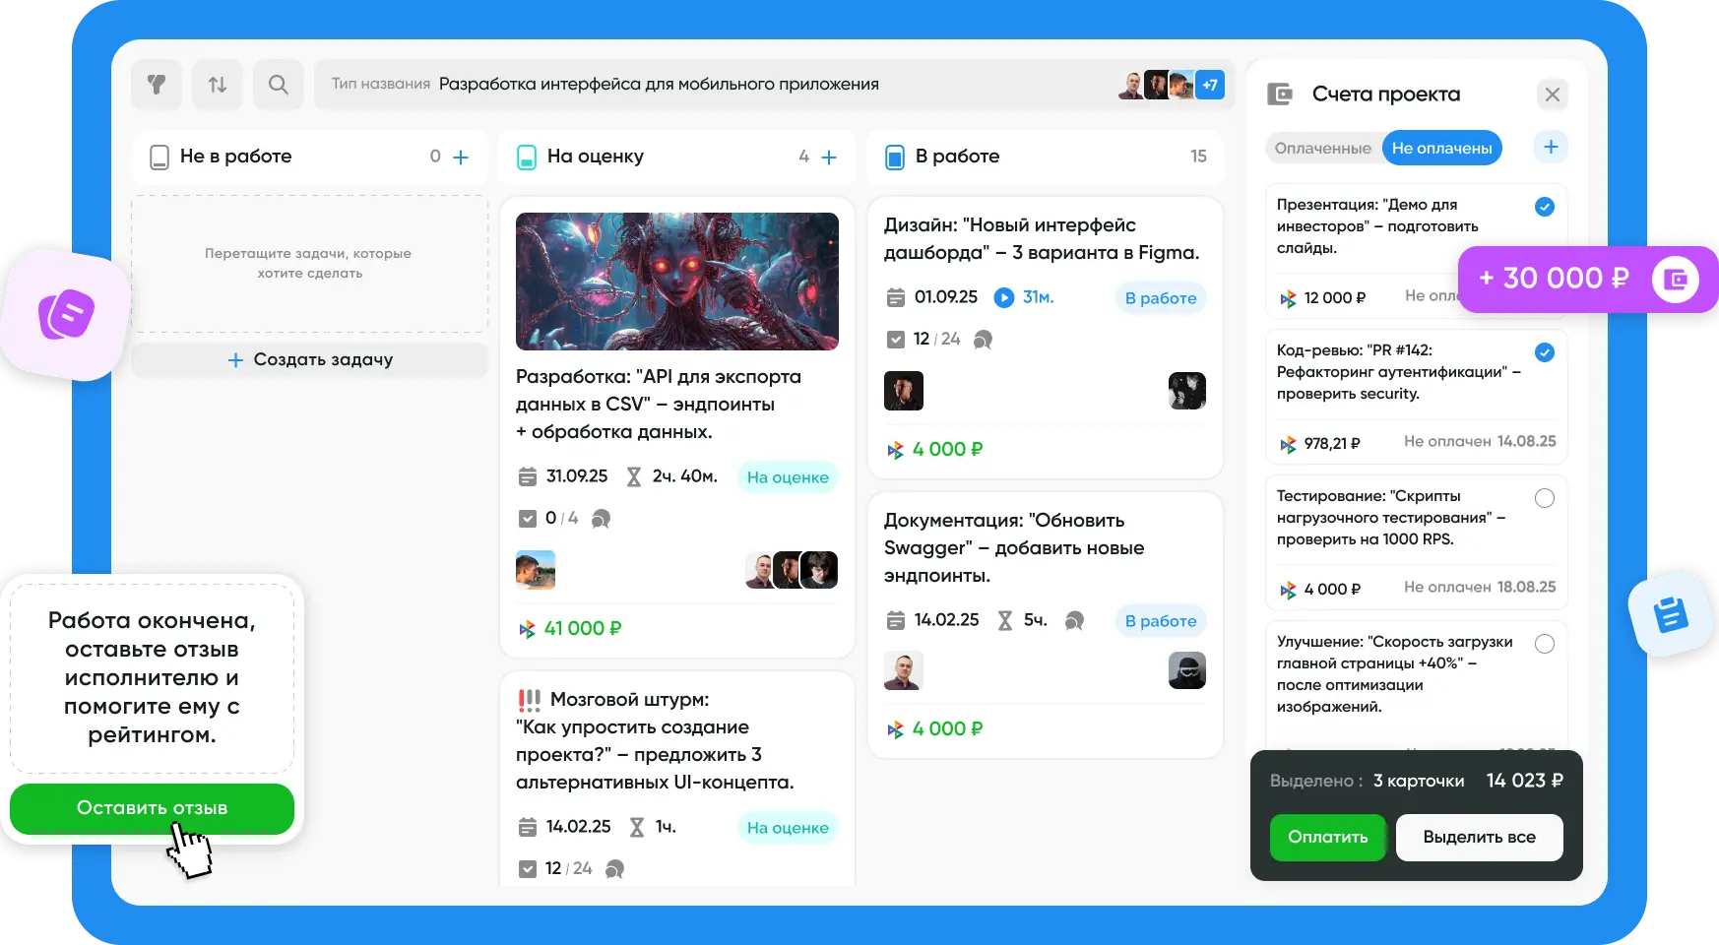Click the sort arrows icon

(x=218, y=85)
